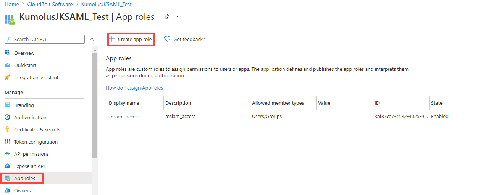Focus the Search (Ctrl+/) field
Screen dimensions: 491x195
(x=44, y=39)
